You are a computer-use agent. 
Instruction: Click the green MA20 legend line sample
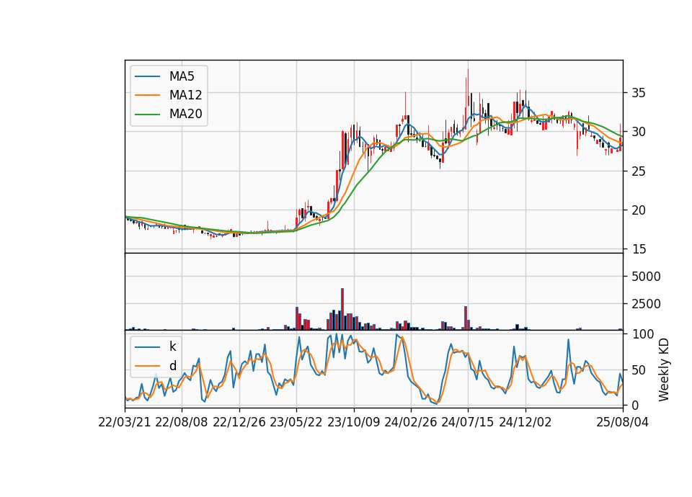click(147, 114)
